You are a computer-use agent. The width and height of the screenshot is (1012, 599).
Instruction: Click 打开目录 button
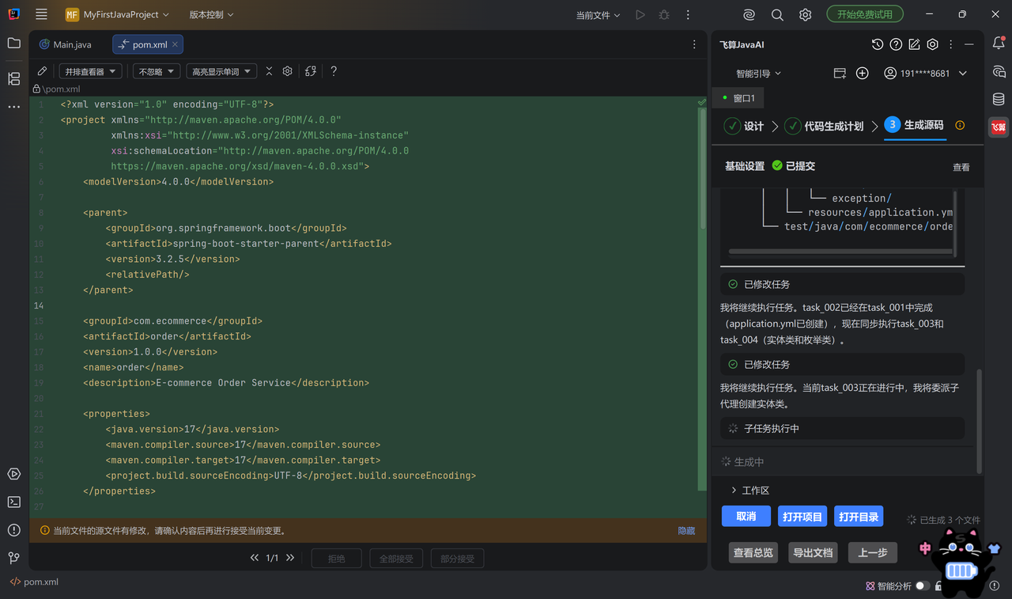859,516
